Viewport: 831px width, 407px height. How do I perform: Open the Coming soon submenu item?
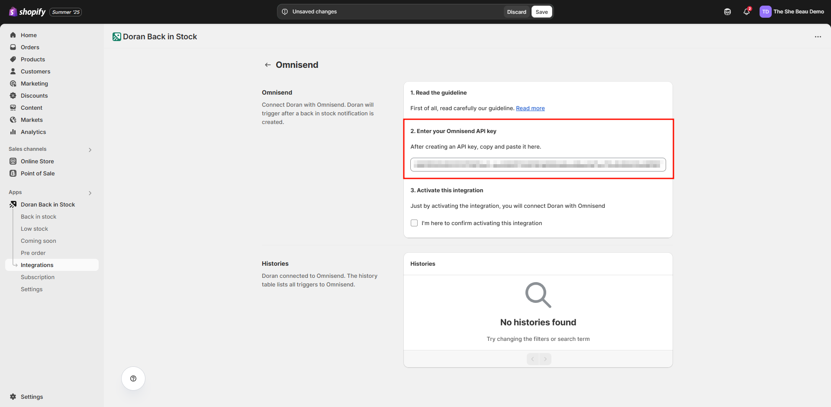tap(39, 241)
